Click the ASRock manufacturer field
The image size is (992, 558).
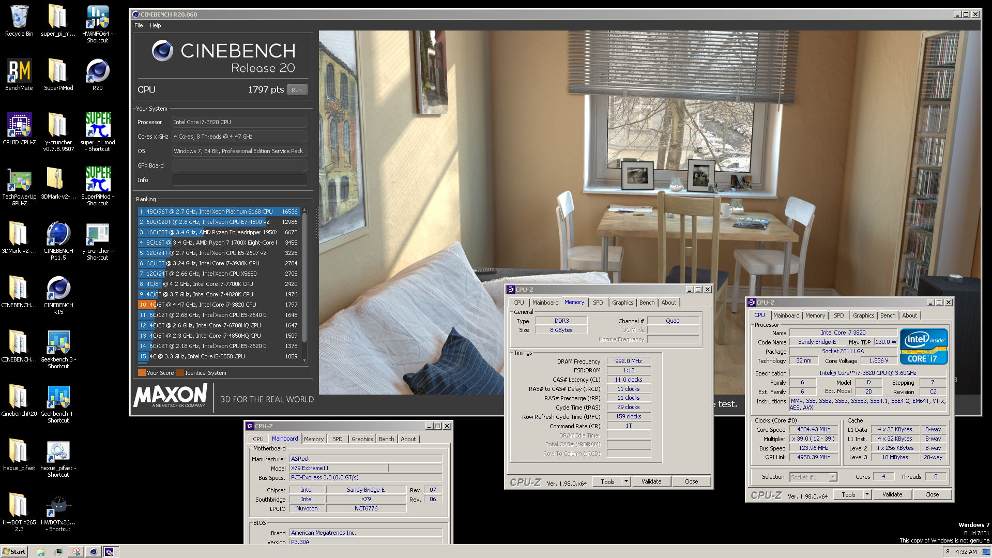tap(365, 459)
